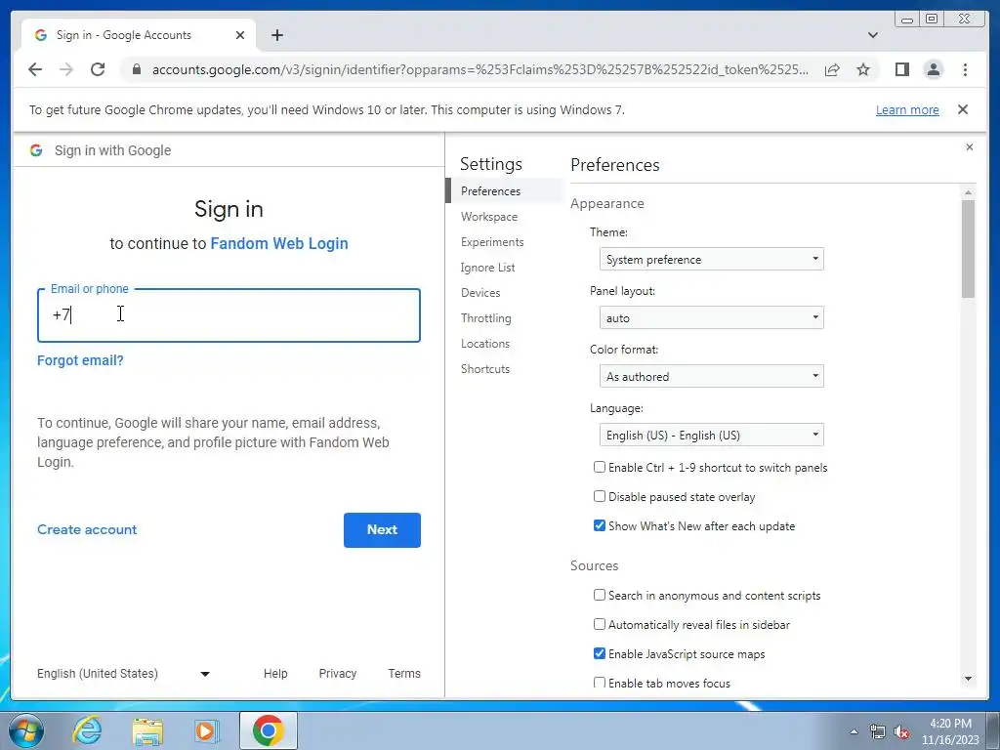Click Learn more in the update infobar
Image resolution: width=1000 pixels, height=750 pixels.
[x=907, y=109]
